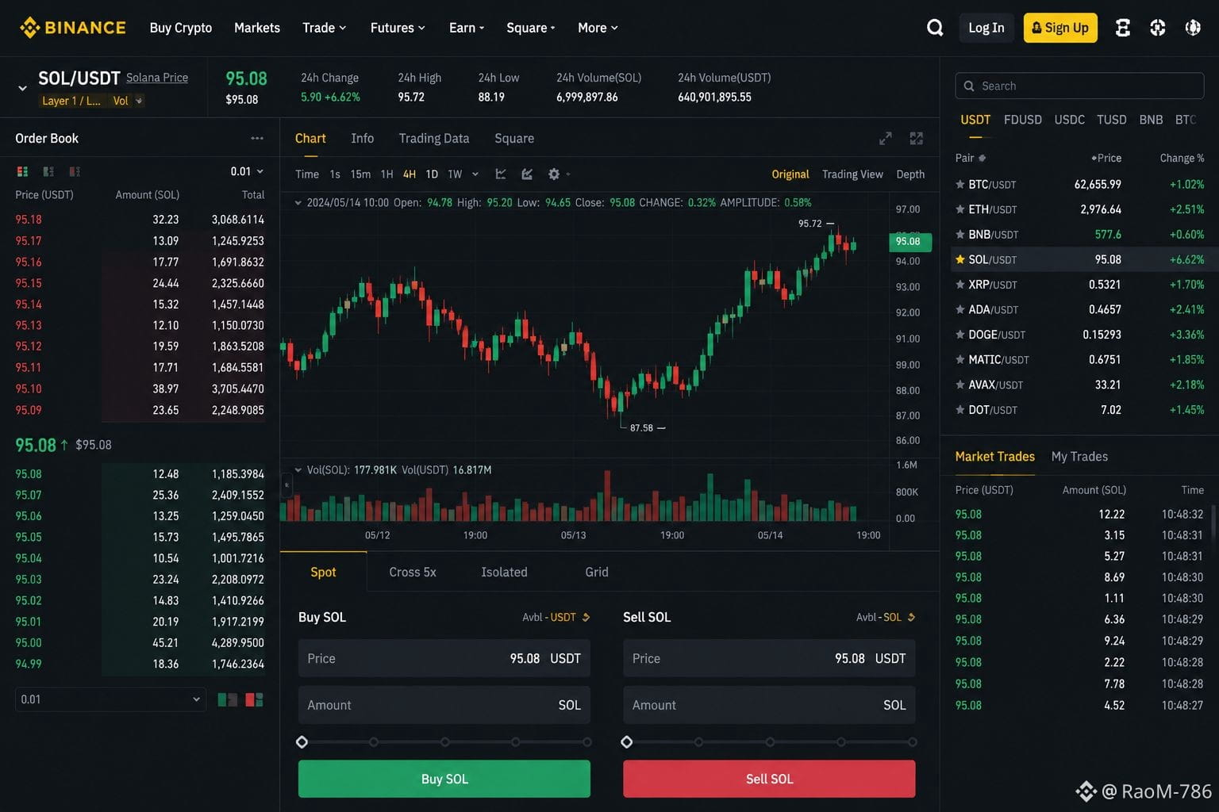
Task: Click the pair Search field
Action: (x=1079, y=86)
